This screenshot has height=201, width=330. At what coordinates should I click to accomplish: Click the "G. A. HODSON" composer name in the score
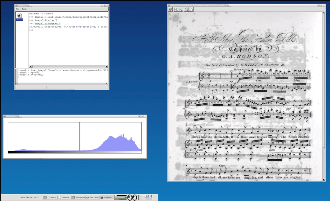tap(245, 57)
